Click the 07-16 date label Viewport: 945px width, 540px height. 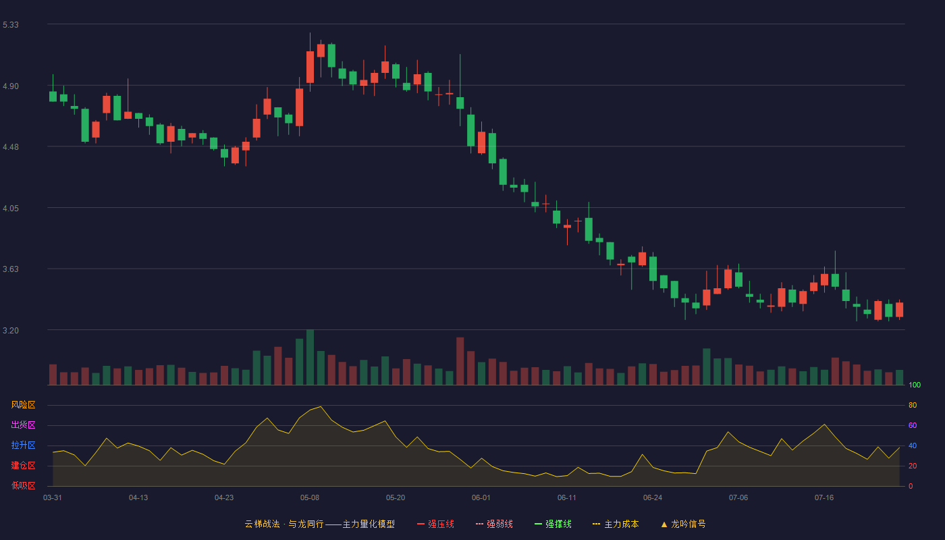[824, 497]
